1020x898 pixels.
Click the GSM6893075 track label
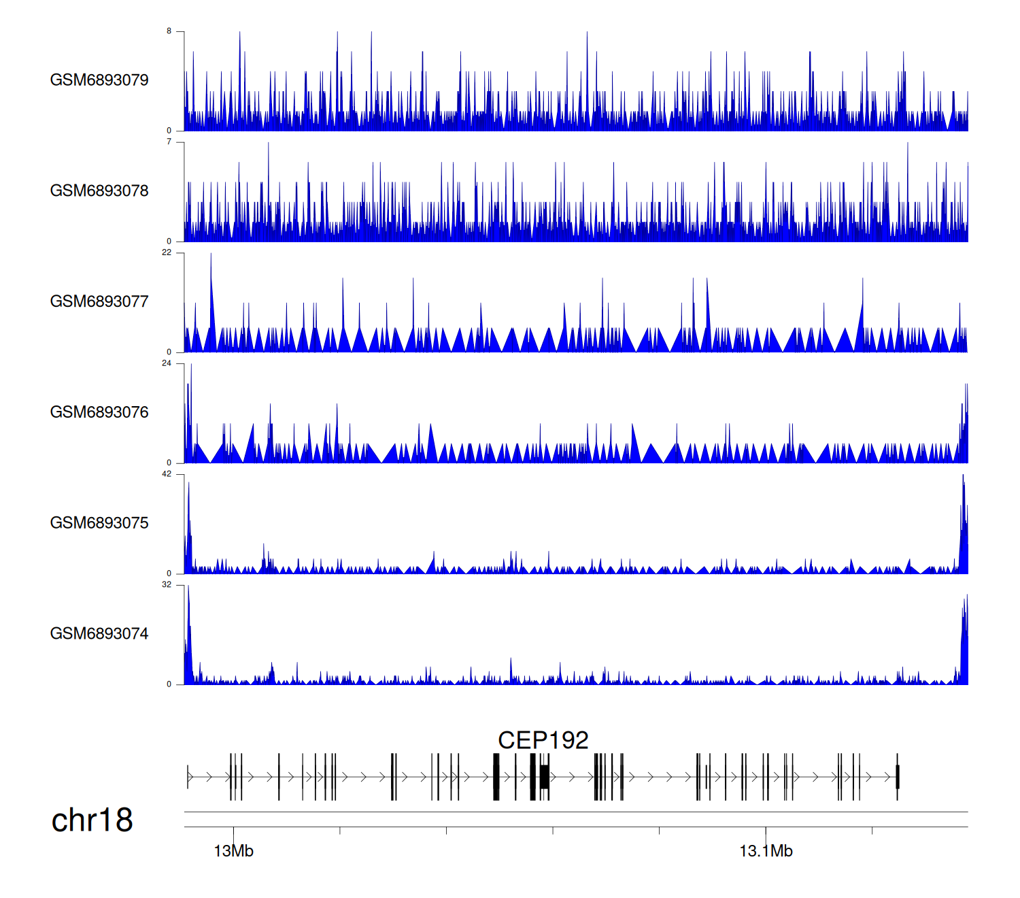[99, 523]
